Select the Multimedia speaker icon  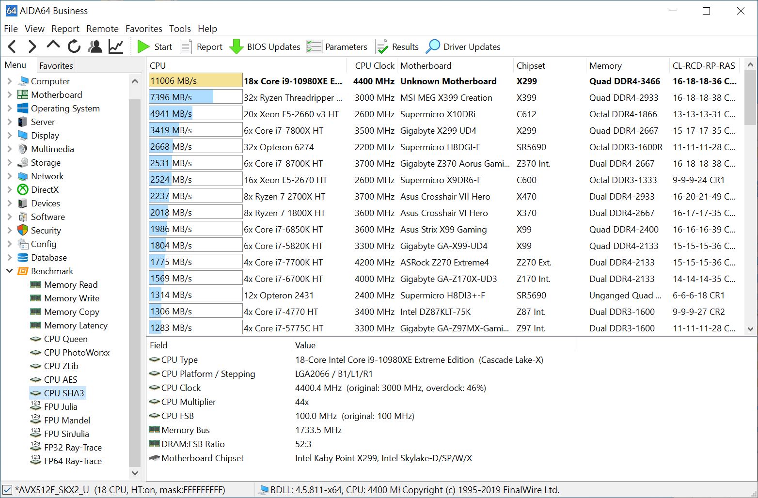coord(23,149)
